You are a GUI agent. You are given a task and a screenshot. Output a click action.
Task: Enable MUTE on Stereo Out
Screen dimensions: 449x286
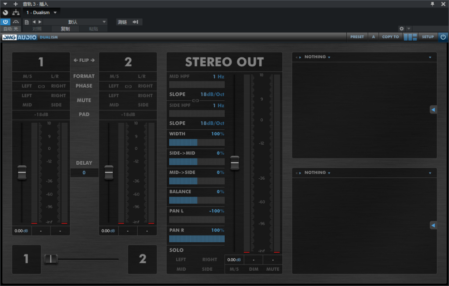(273, 269)
